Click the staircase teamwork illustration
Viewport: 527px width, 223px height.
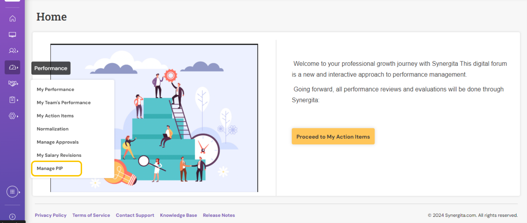[x=154, y=118]
